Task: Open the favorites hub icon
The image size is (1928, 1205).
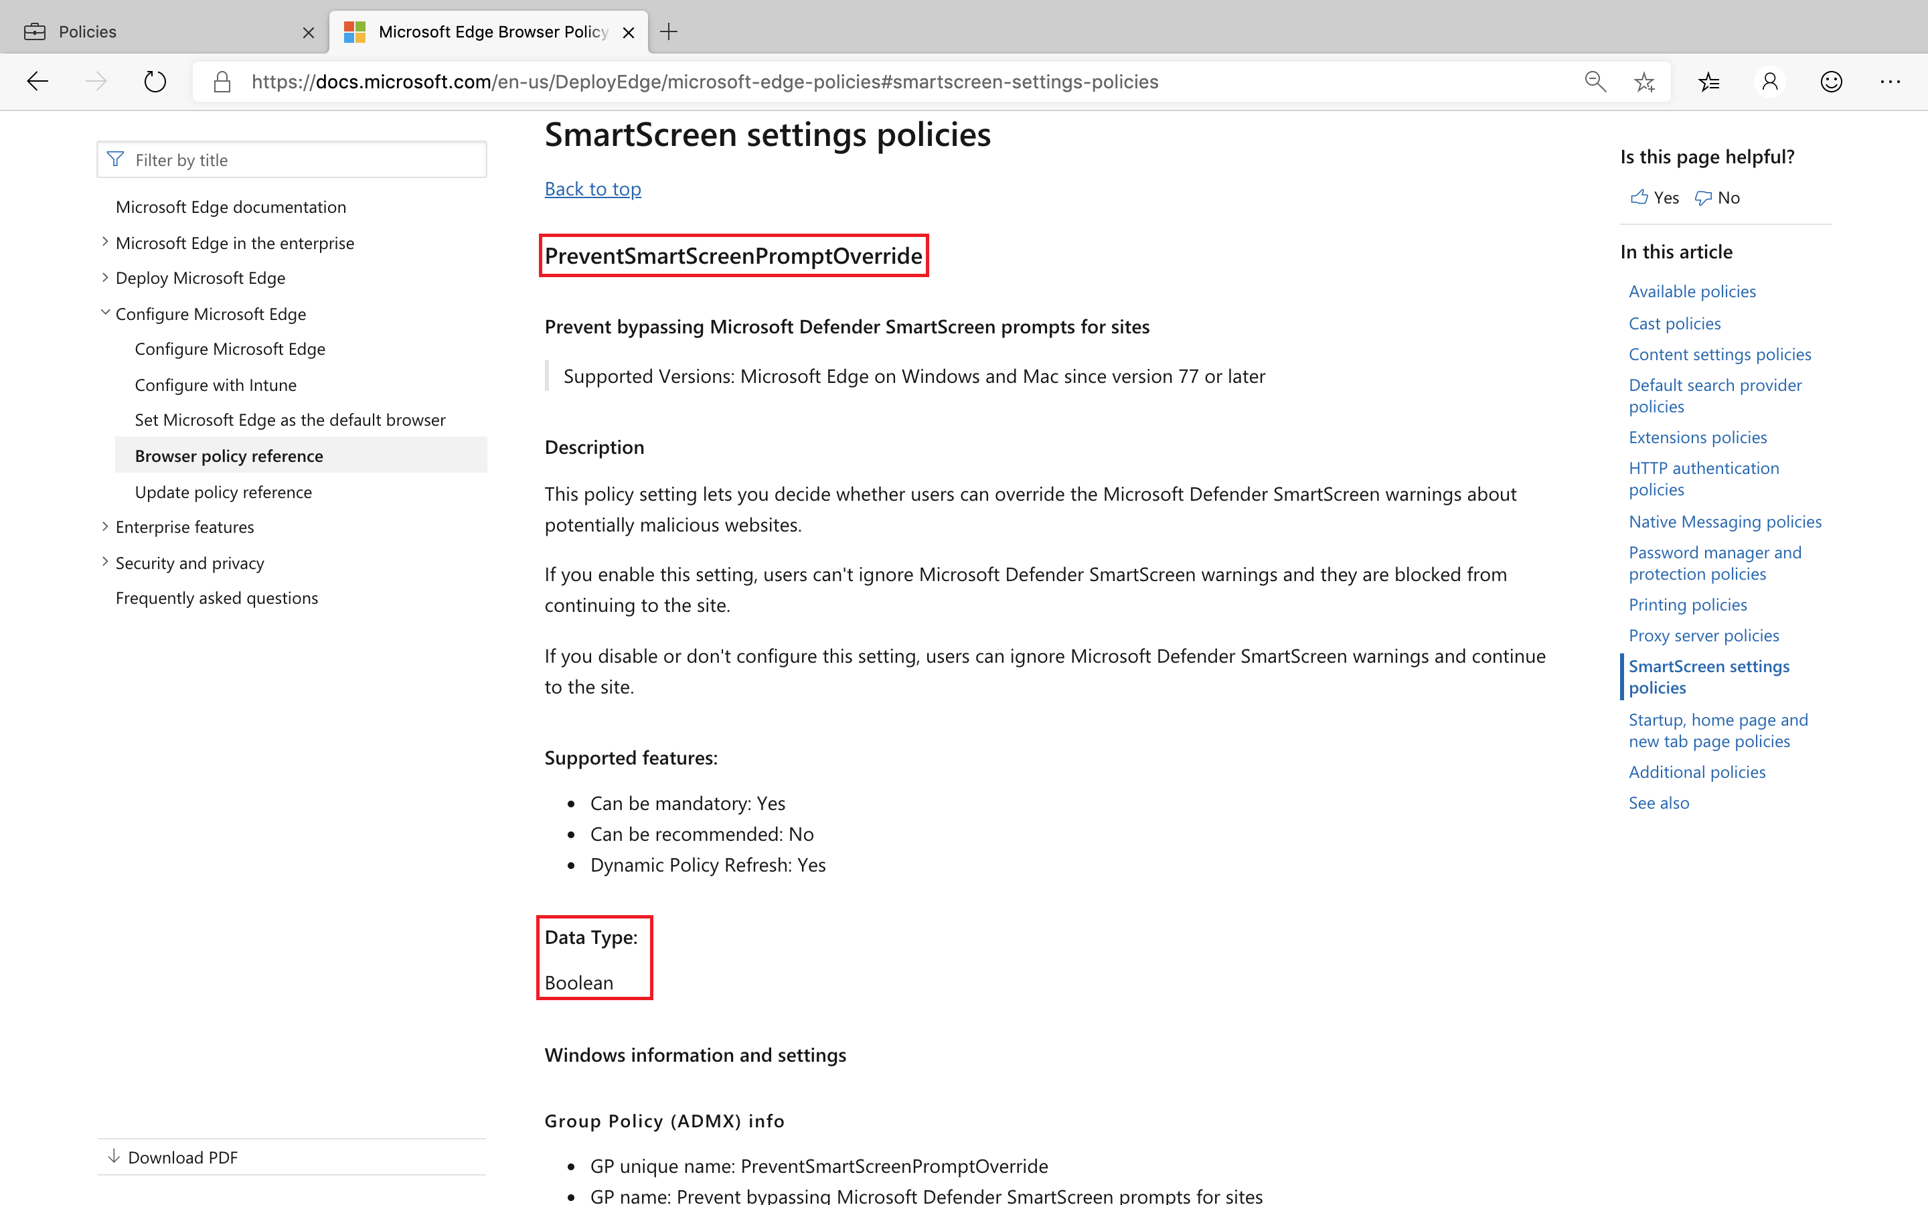Action: coord(1709,80)
